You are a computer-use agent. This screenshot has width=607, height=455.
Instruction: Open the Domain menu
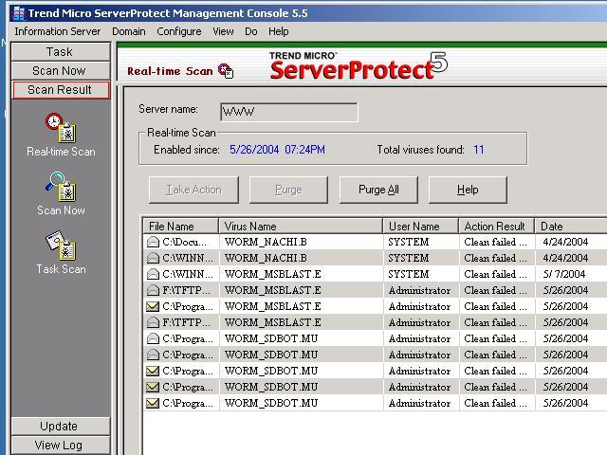[x=129, y=31]
